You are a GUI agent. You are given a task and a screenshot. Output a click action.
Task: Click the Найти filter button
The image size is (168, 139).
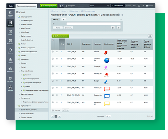pyautogui.click(x=58, y=28)
